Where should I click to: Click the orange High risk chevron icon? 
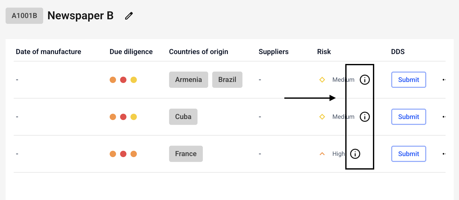point(322,154)
